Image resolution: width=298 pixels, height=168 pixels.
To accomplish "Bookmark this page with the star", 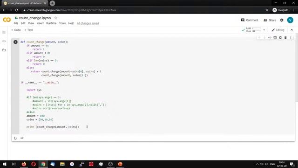I will 267,10.
